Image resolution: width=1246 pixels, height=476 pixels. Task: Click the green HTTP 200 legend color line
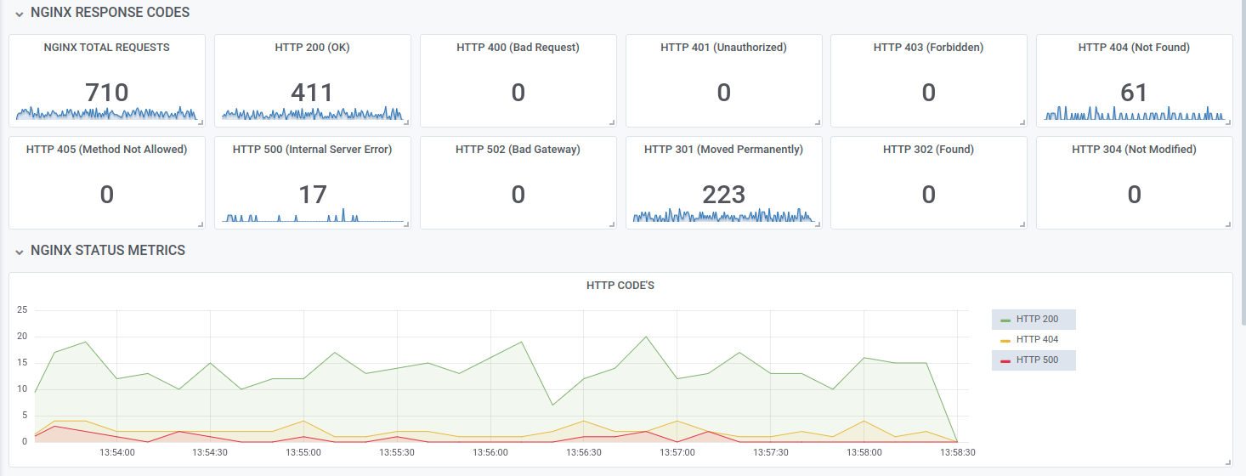tap(1005, 320)
